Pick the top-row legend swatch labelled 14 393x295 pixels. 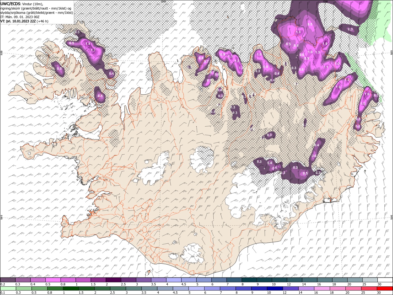tap(309, 280)
